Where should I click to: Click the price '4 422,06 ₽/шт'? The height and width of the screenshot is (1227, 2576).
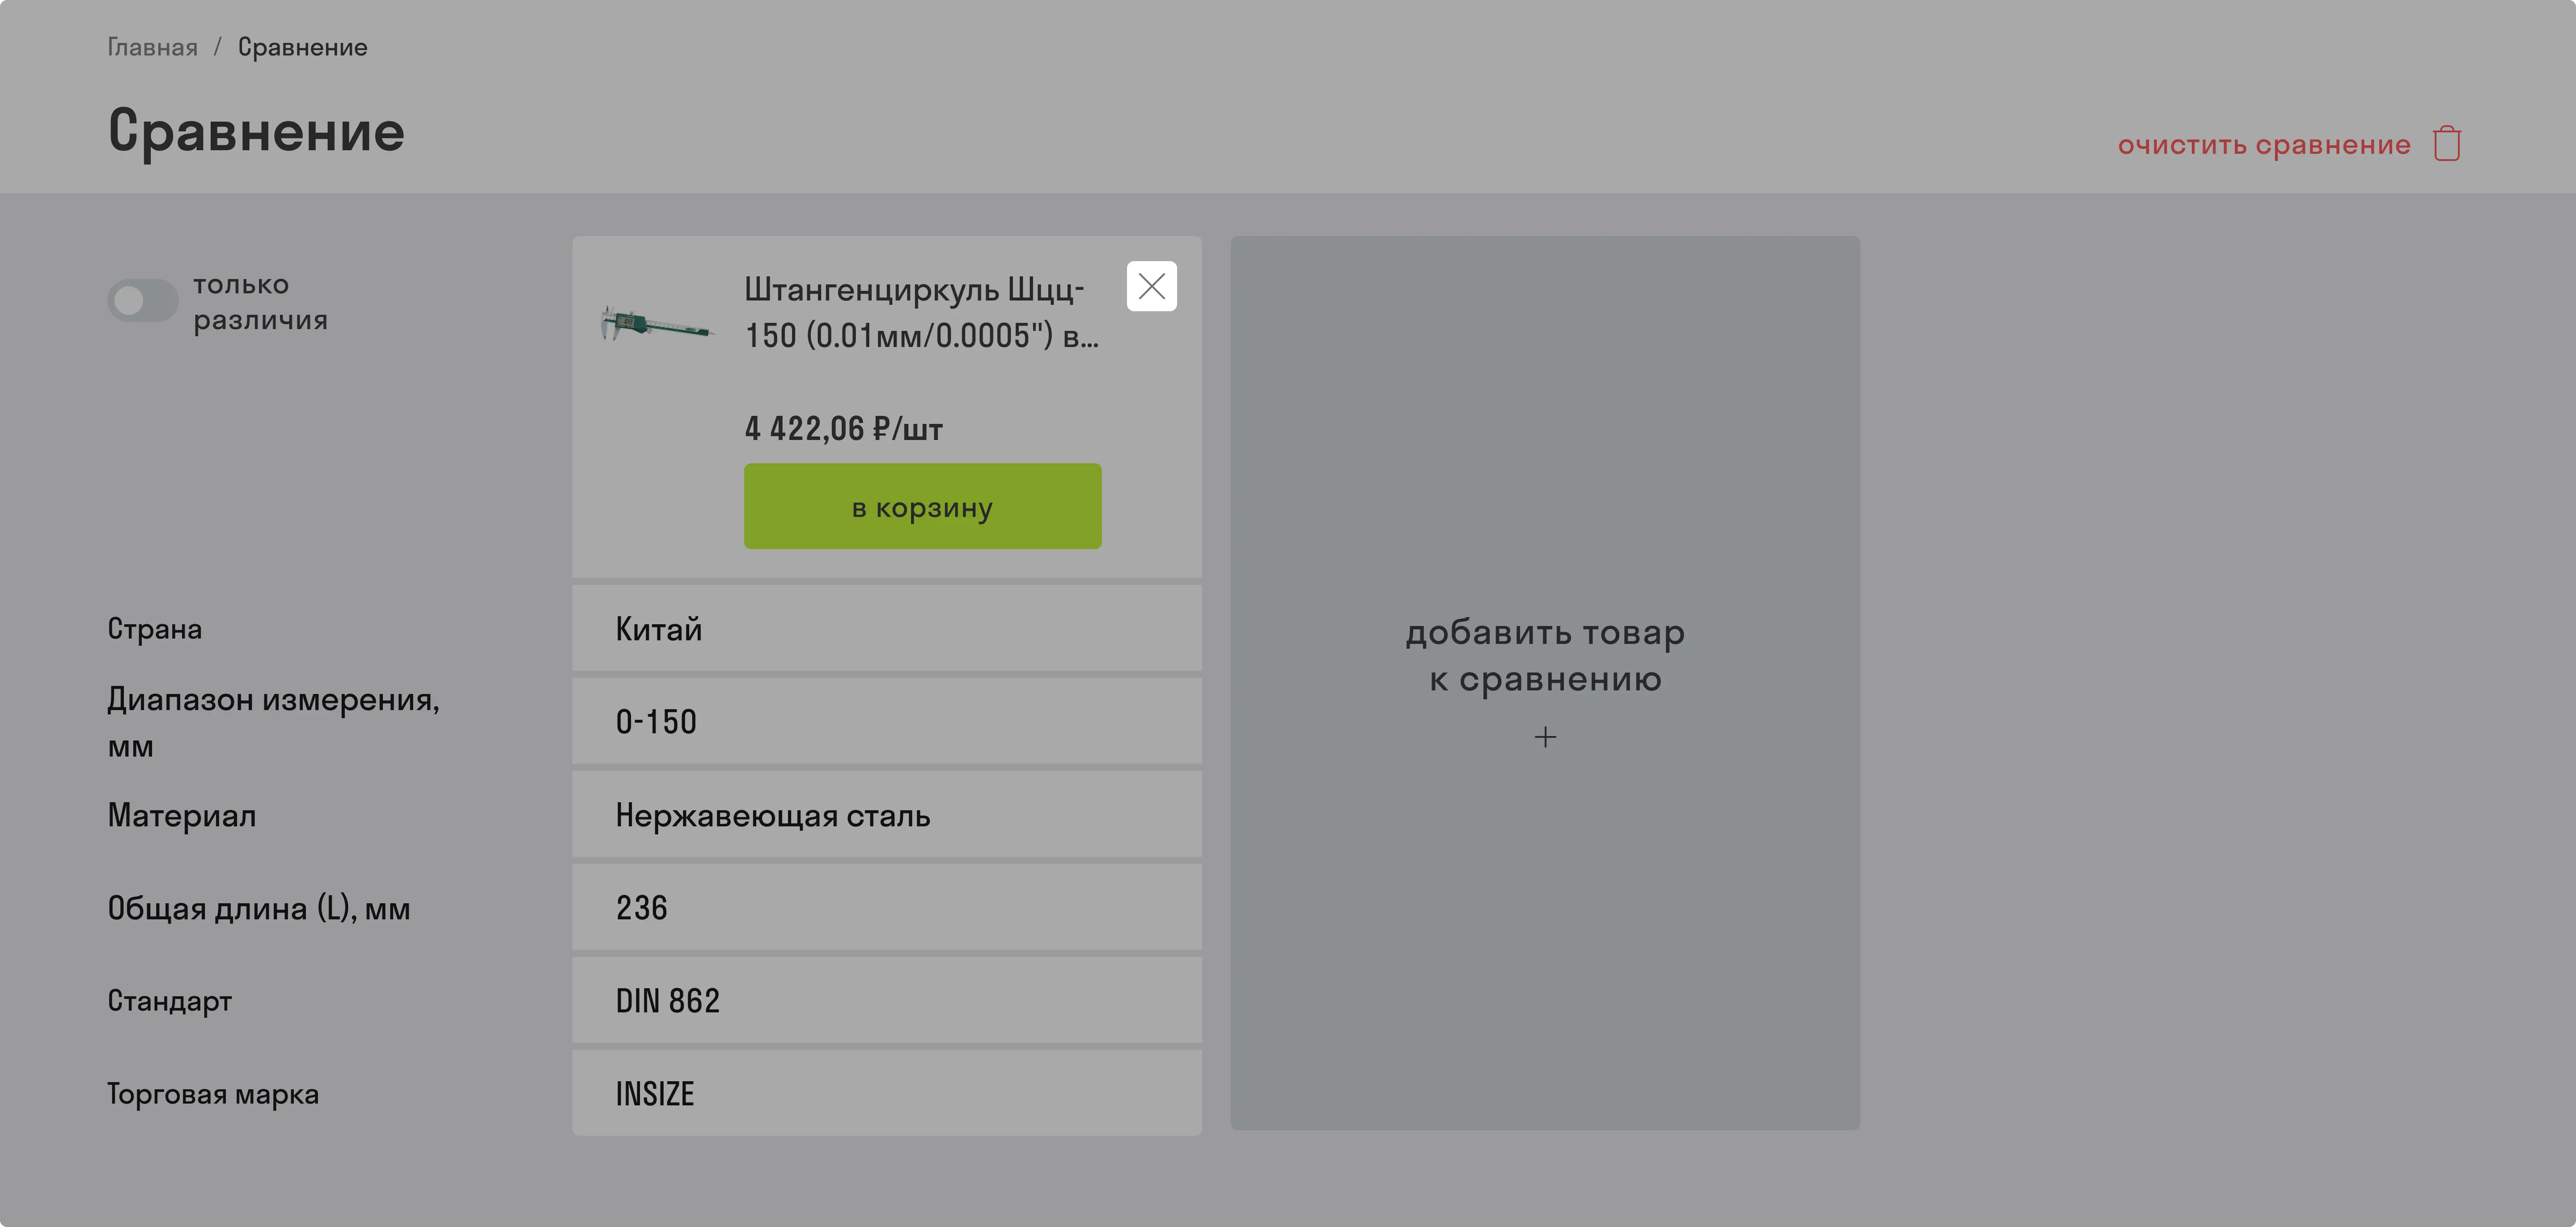tap(843, 429)
